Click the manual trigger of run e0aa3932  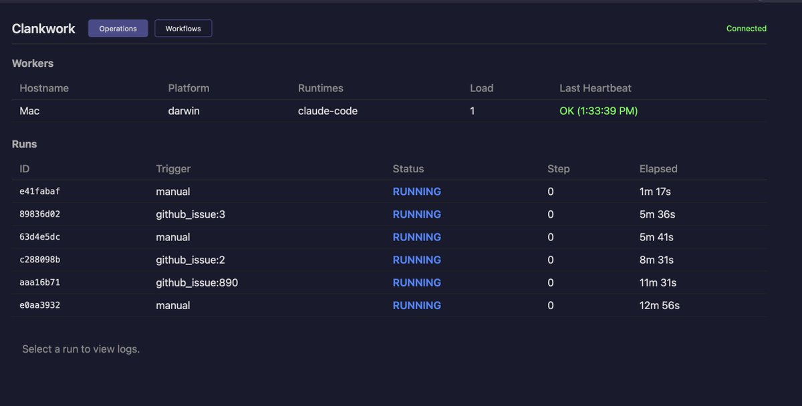point(173,305)
